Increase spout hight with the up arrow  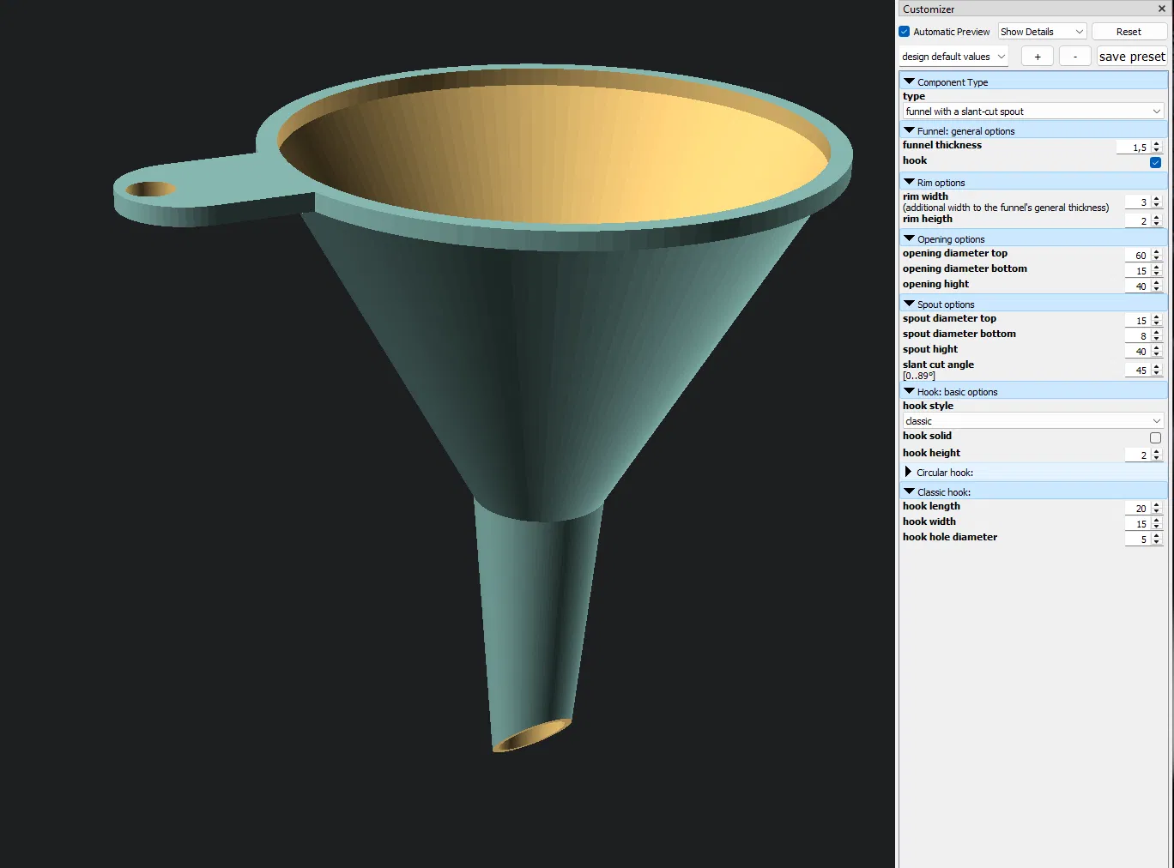[x=1157, y=348]
